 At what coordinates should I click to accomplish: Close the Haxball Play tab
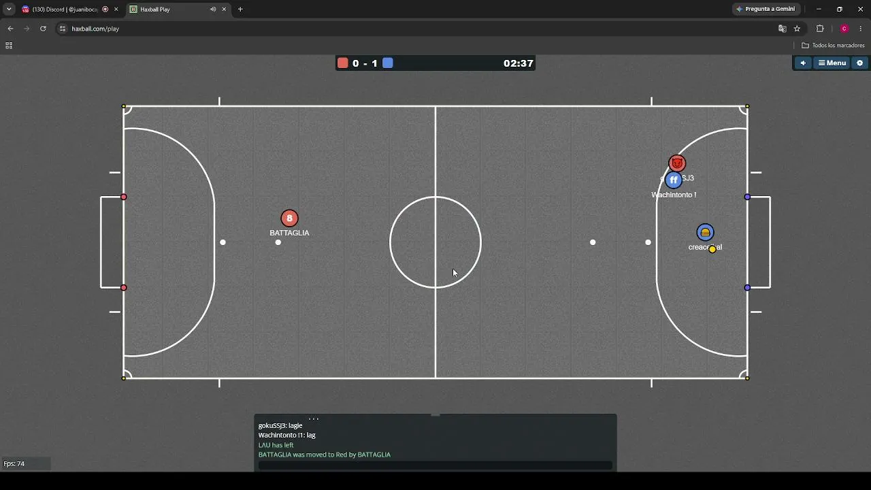224,10
